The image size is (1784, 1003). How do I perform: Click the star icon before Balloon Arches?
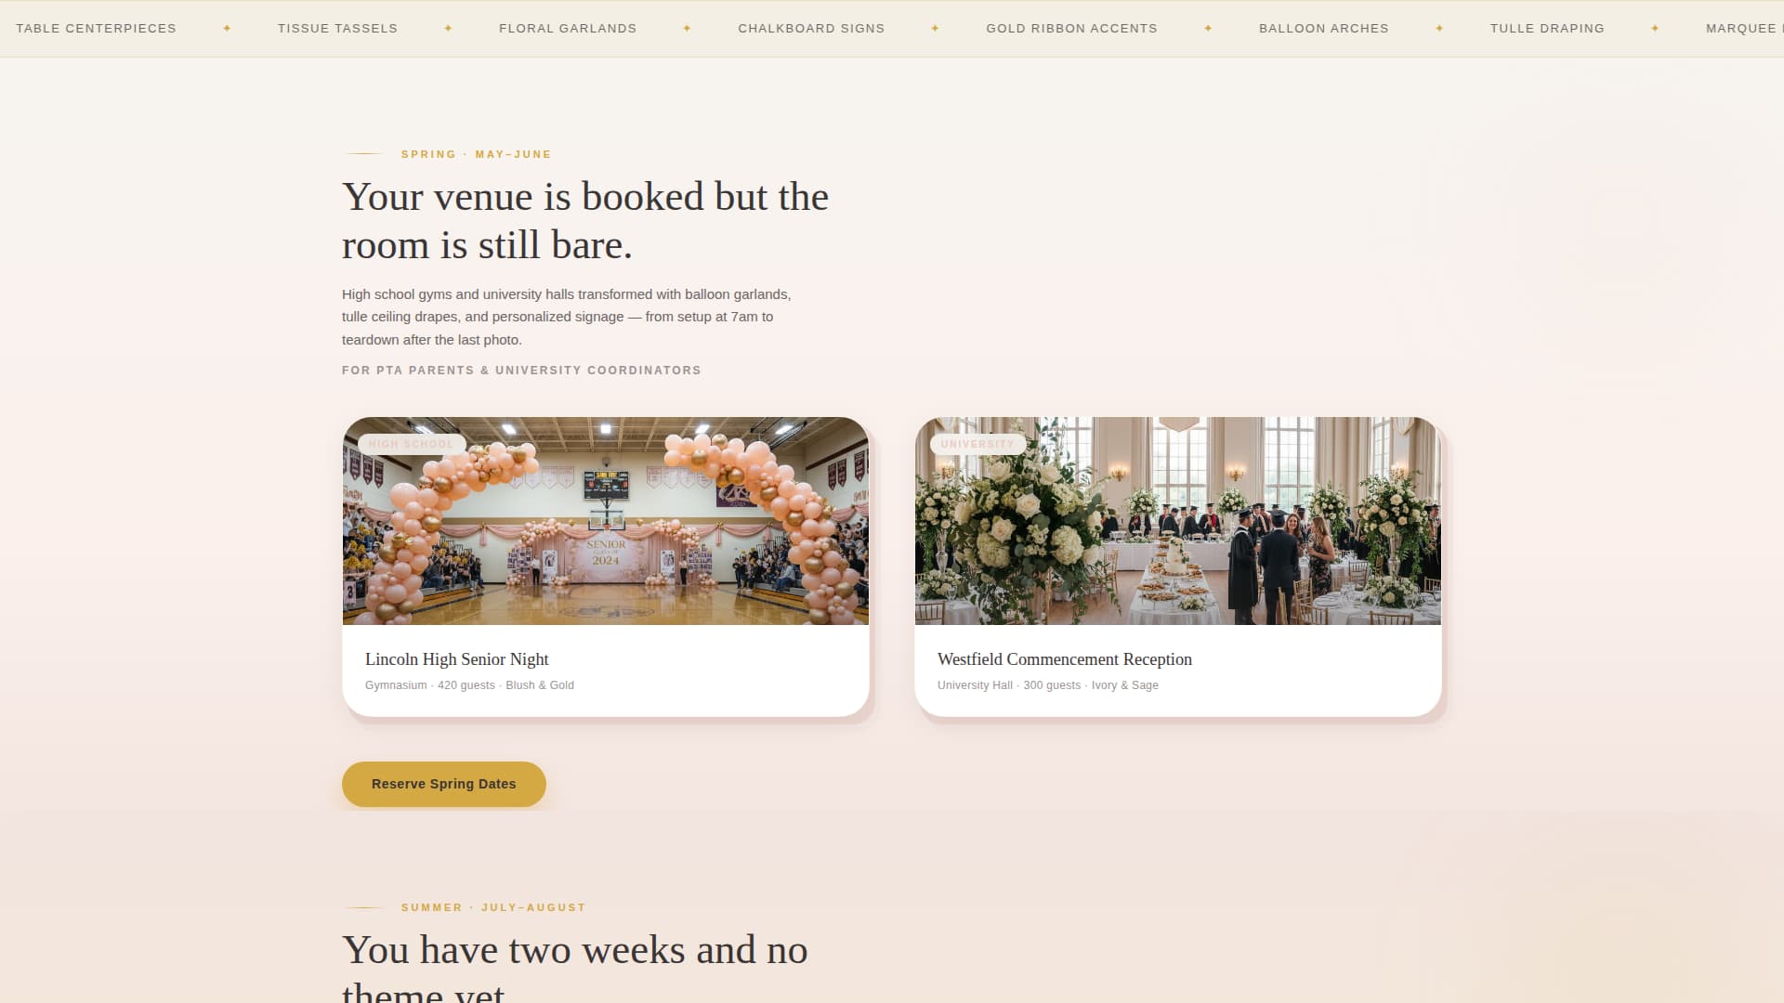[x=1208, y=29]
